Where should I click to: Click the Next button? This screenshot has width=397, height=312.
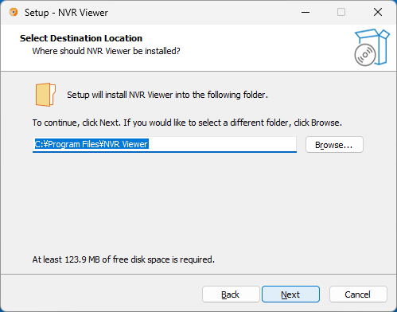pyautogui.click(x=290, y=294)
